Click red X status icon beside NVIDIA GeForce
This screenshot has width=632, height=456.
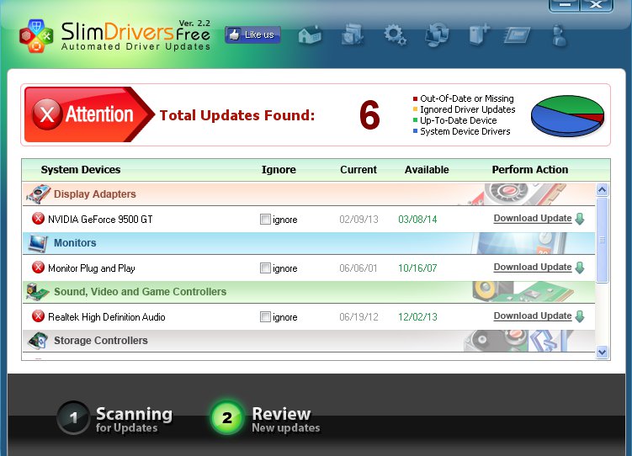click(39, 219)
